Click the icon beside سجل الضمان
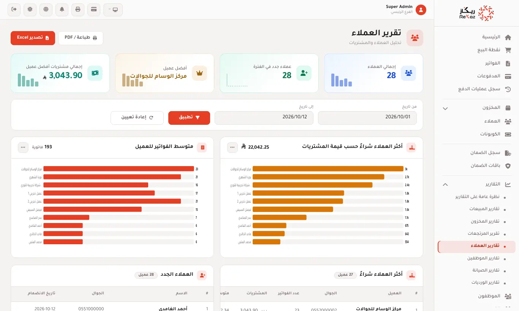The height and width of the screenshot is (311, 519). 508,153
